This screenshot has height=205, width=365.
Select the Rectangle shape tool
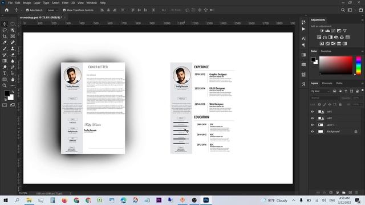(5, 80)
